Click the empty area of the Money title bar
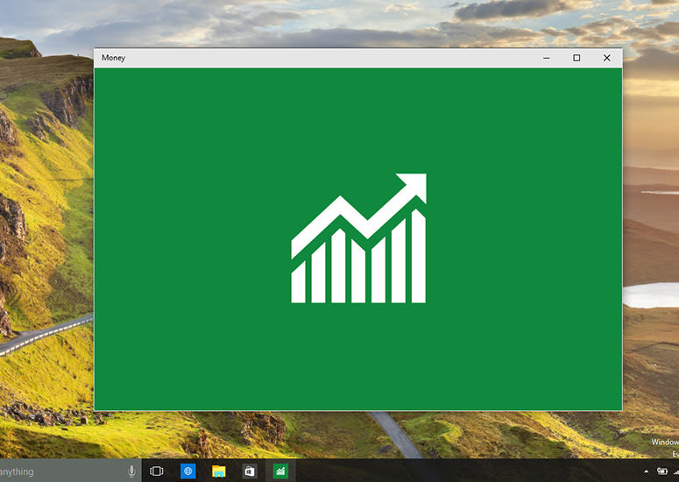Screen dimensions: 679x482 click(x=329, y=58)
